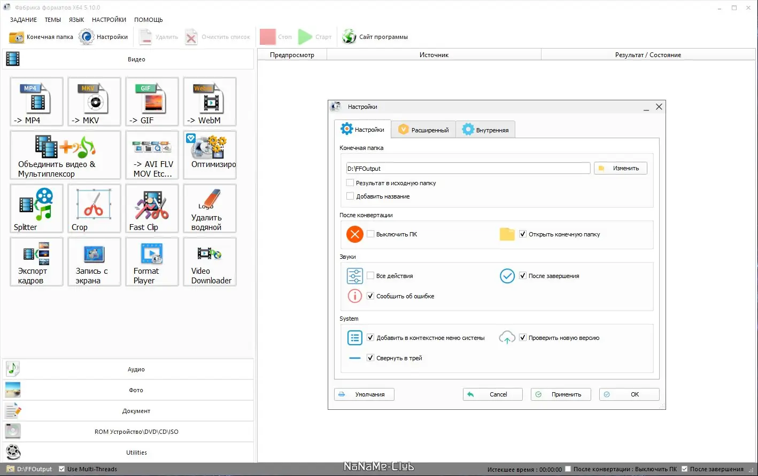This screenshot has height=476, width=758.
Task: Click Очистить список in the toolbar
Action: (218, 37)
